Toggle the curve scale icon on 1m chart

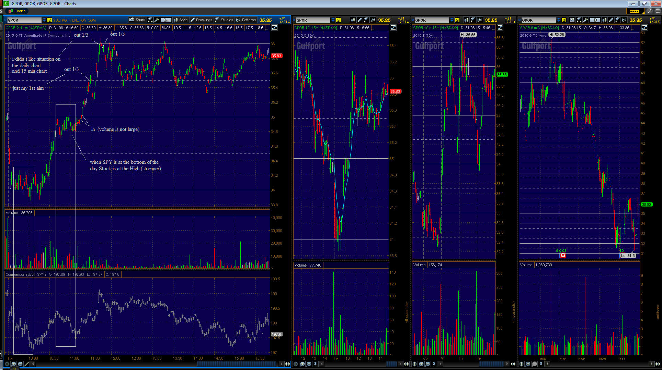[x=275, y=28]
